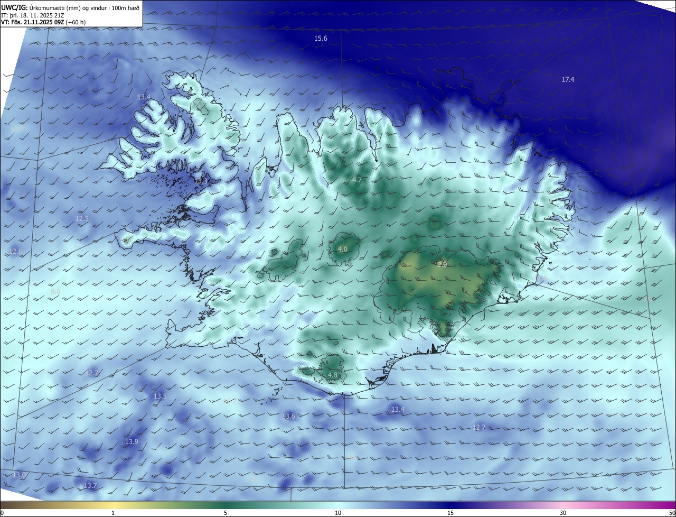Image resolution: width=676 pixels, height=517 pixels.
Task: Pick the yellow section of the legend colorbar
Action: point(114,505)
